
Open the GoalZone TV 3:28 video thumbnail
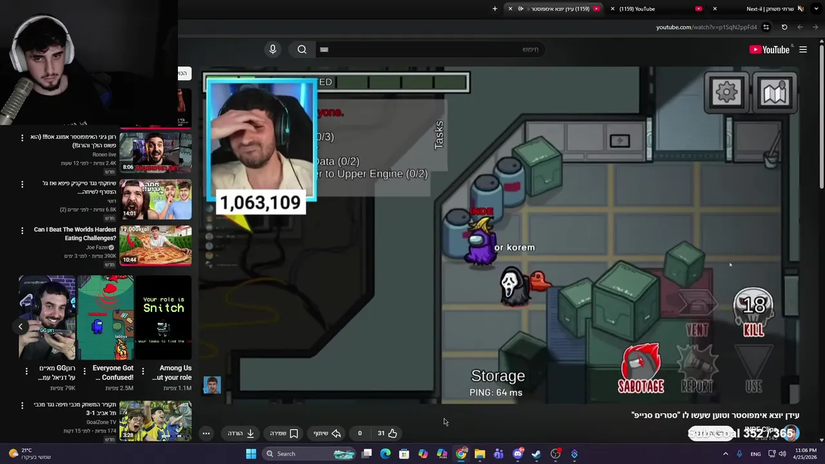click(x=155, y=421)
